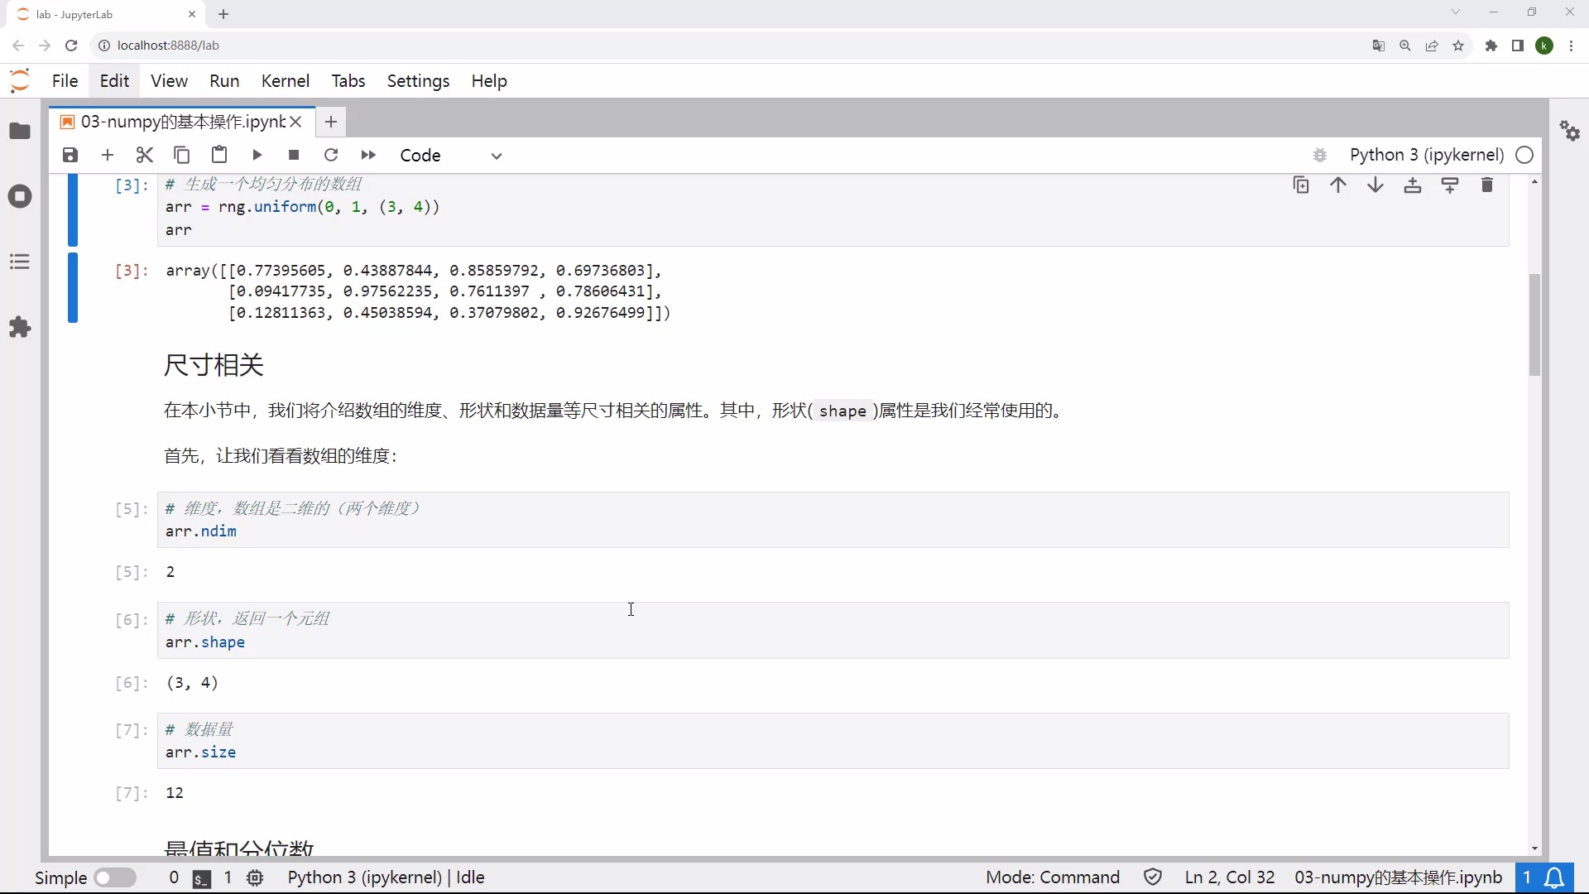Open the cell type Code dropdown
1589x894 pixels.
[x=451, y=156]
